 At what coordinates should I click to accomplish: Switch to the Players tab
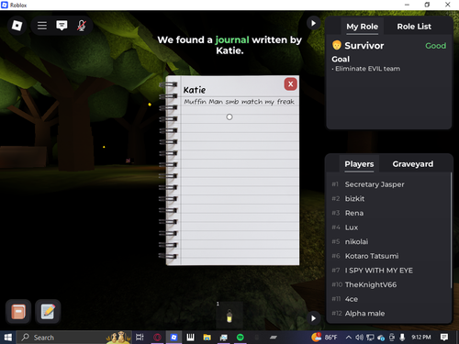pos(359,164)
